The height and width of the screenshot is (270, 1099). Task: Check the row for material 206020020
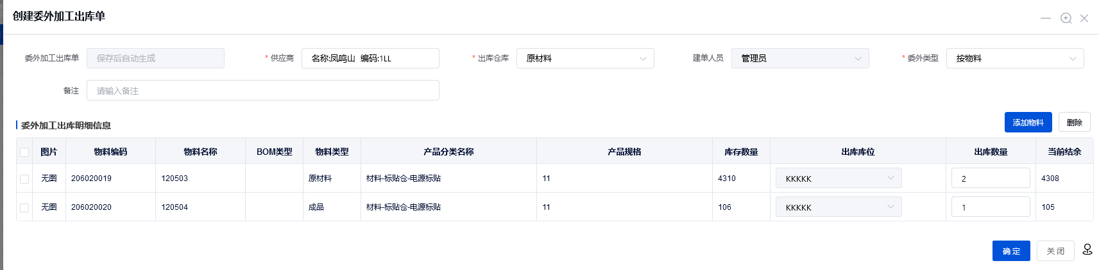point(24,208)
